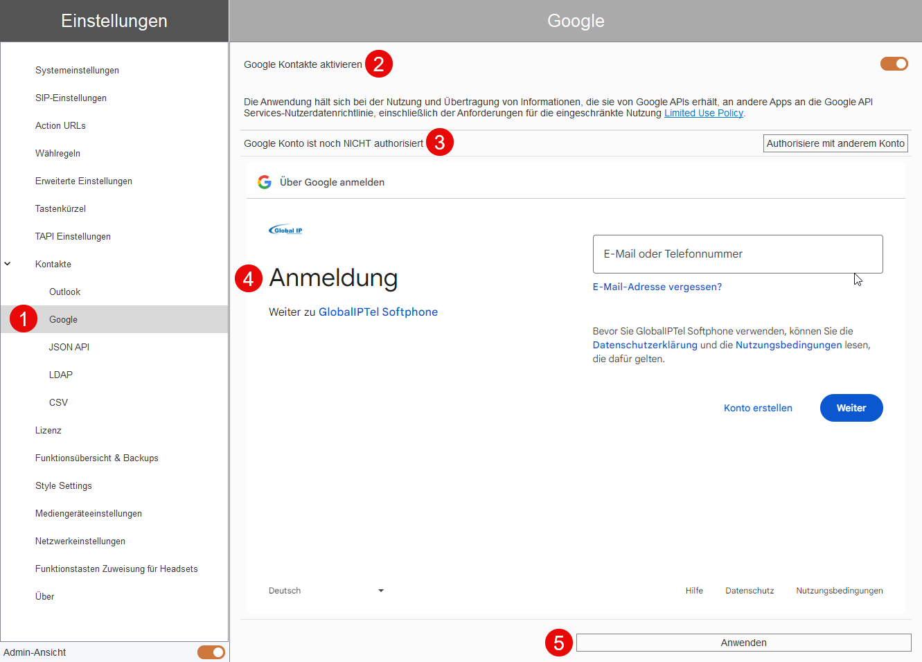Select Tastenkürzel in the sidebar

[x=60, y=208]
